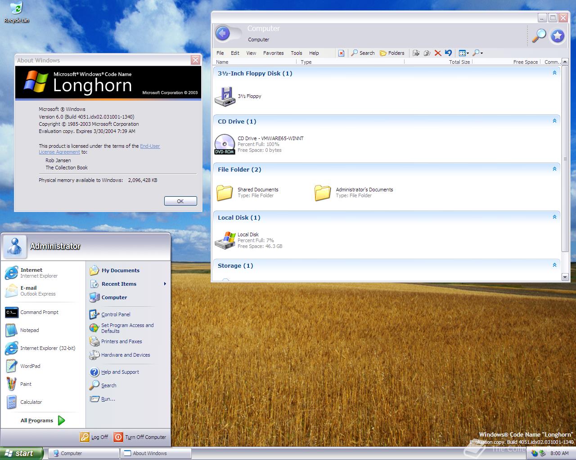
Task: Select the DVD-ROM CD Drive icon
Action: pyautogui.click(x=225, y=144)
